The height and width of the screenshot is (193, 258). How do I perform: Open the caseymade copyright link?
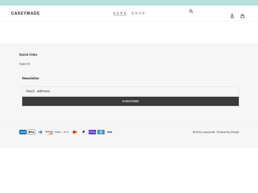coord(209,132)
